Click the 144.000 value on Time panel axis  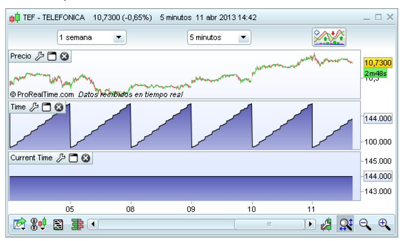tap(378, 119)
